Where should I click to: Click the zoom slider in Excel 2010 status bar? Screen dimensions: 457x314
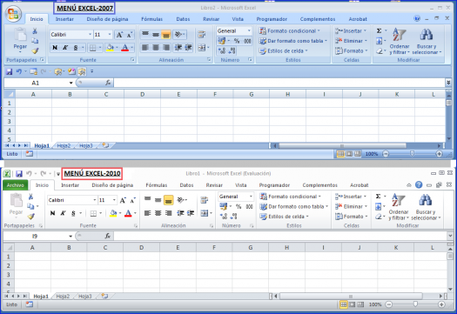coord(415,304)
